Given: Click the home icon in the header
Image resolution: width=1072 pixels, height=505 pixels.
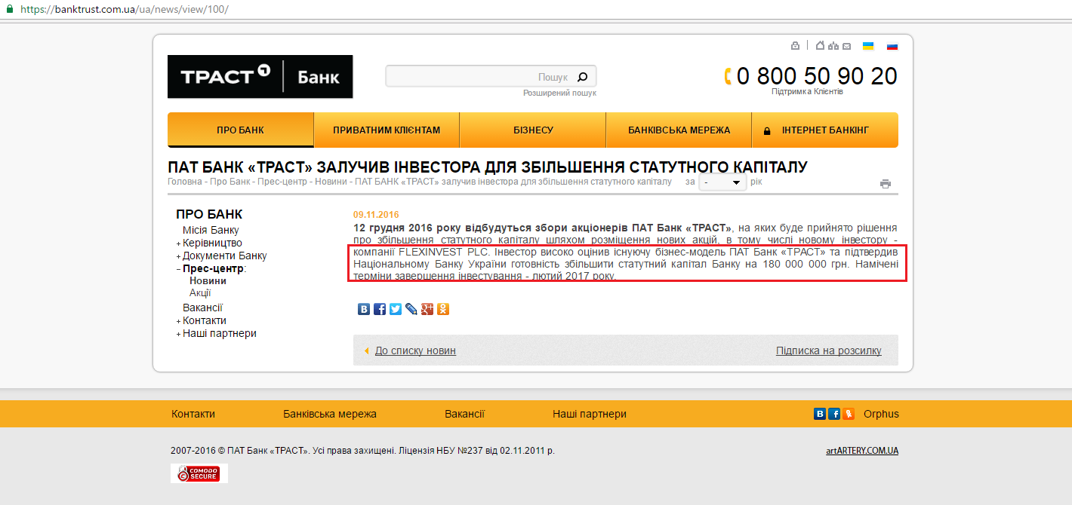Looking at the screenshot, I should (820, 46).
